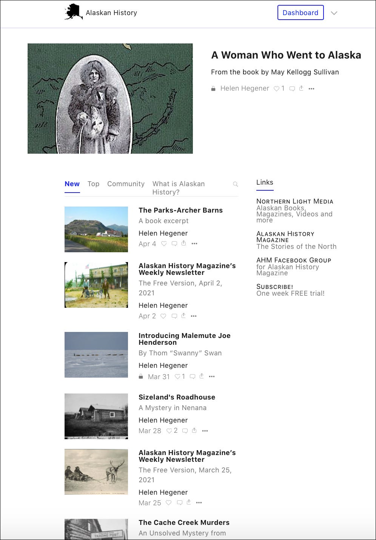The image size is (376, 540).
Task: Like the Apr 2 Weekly Newsletter post
Action: click(163, 316)
